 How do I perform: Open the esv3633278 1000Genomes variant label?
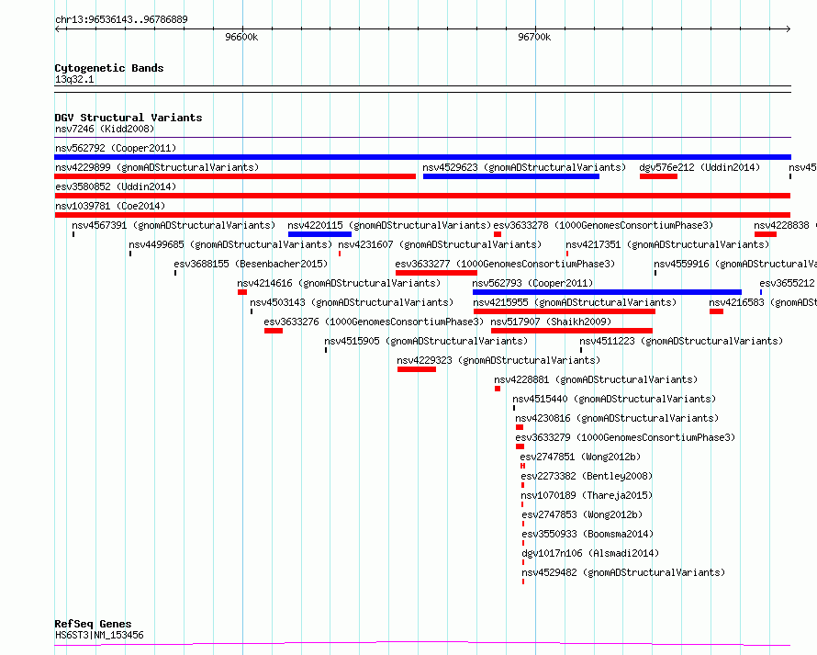(x=603, y=225)
